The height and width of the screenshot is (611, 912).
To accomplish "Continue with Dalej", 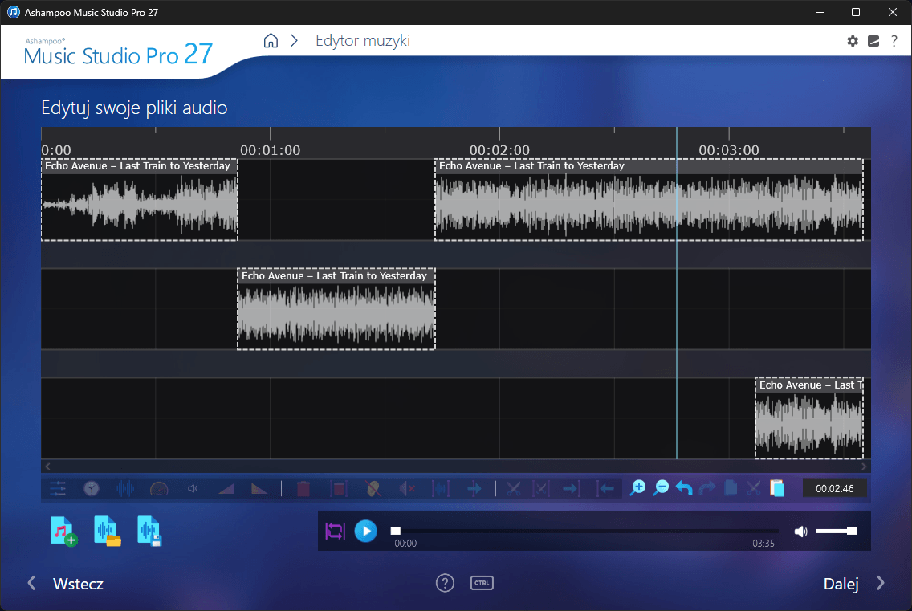I will [x=854, y=584].
